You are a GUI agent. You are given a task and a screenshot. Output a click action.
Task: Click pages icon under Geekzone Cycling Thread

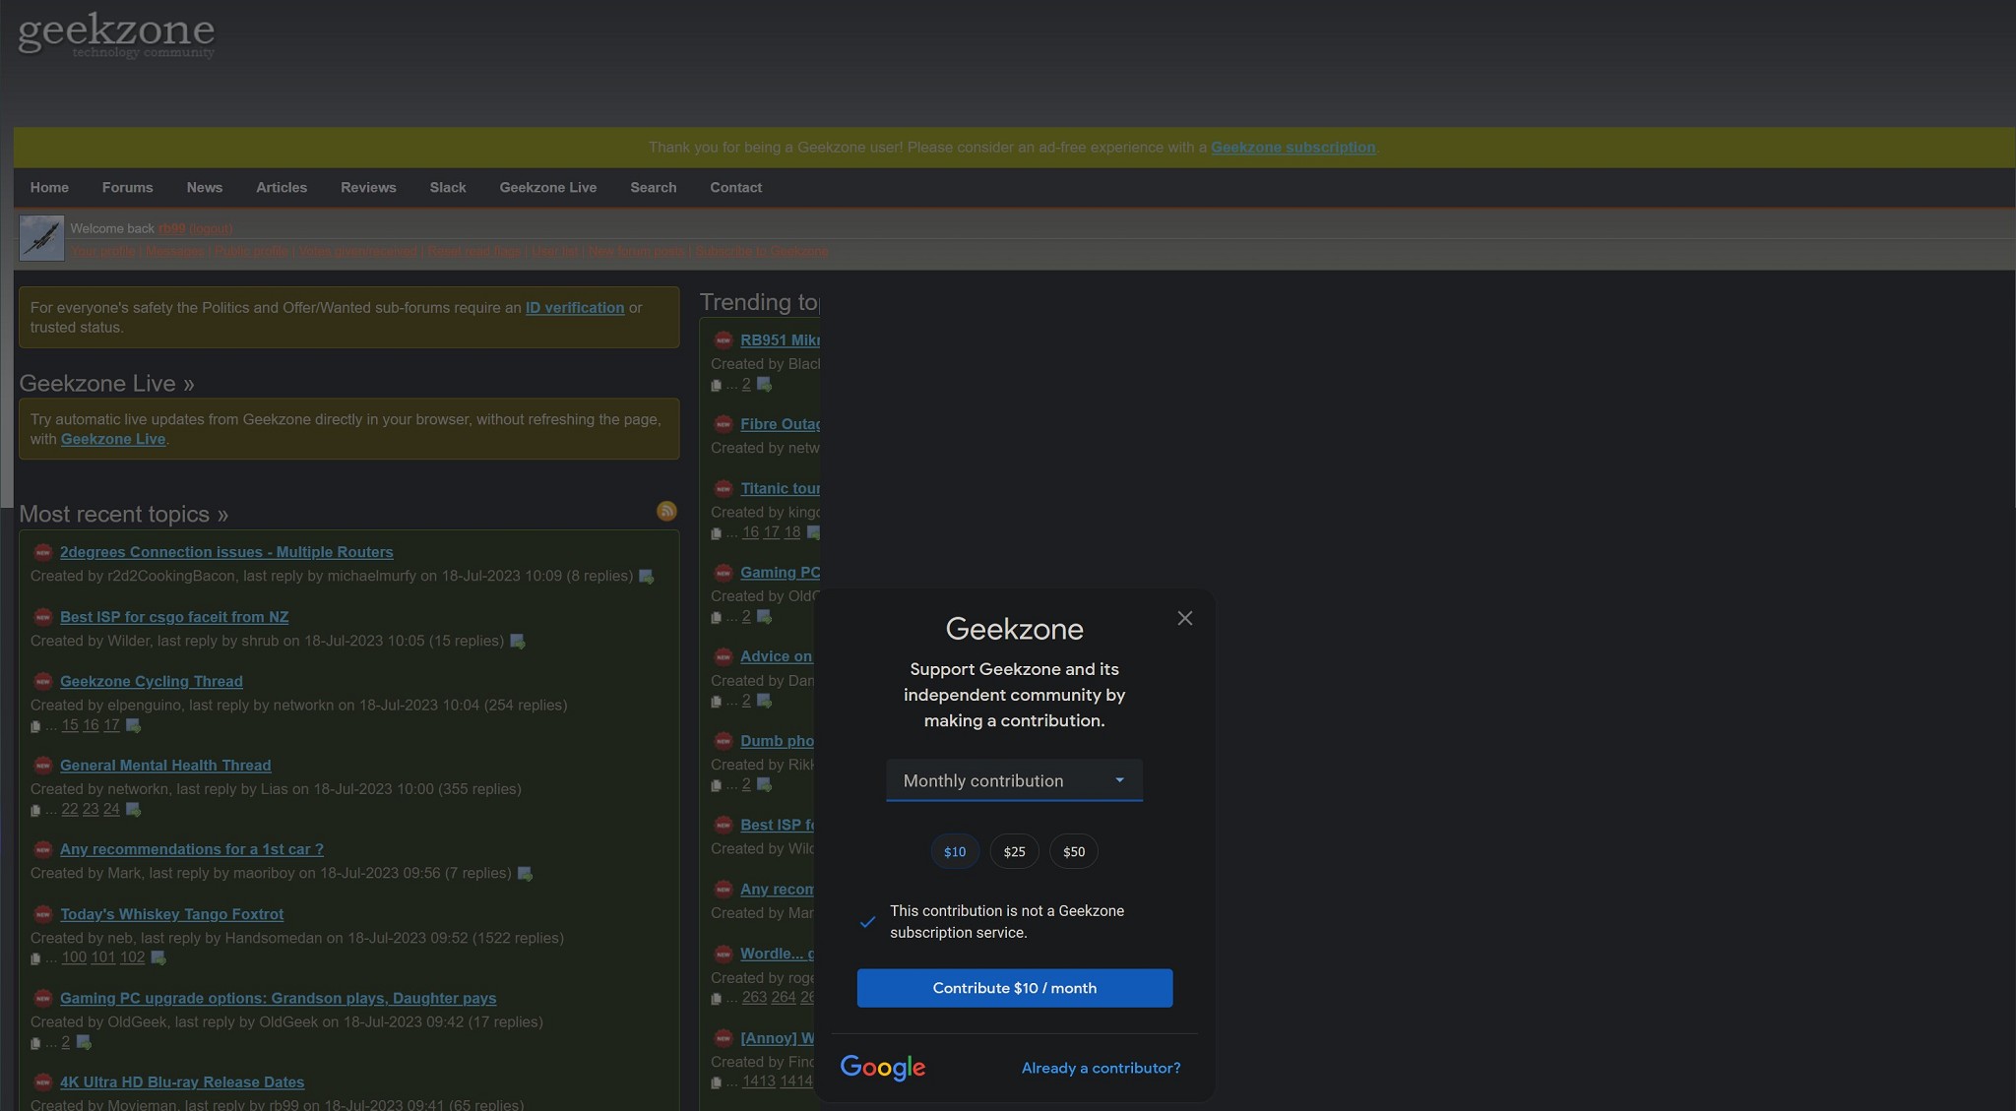pyautogui.click(x=35, y=726)
